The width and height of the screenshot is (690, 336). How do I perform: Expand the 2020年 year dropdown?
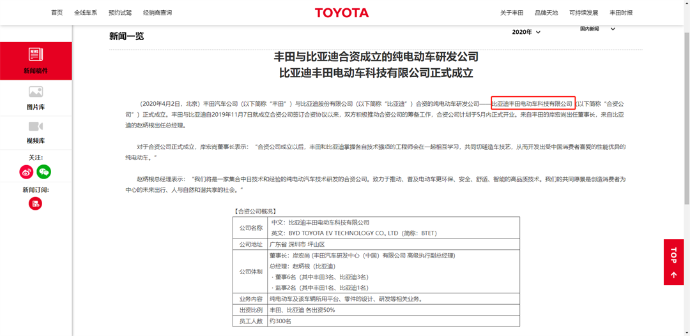click(526, 32)
